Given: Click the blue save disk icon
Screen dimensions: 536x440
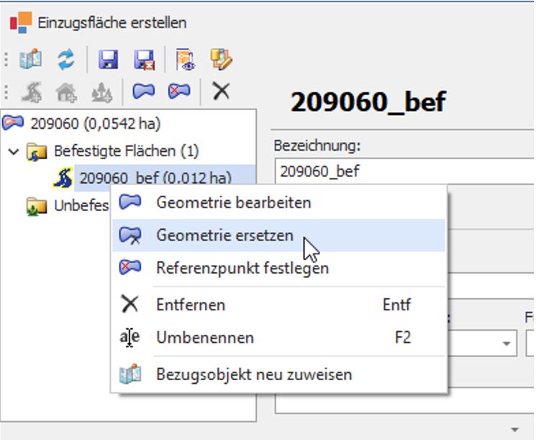Looking at the screenshot, I should coord(109,59).
